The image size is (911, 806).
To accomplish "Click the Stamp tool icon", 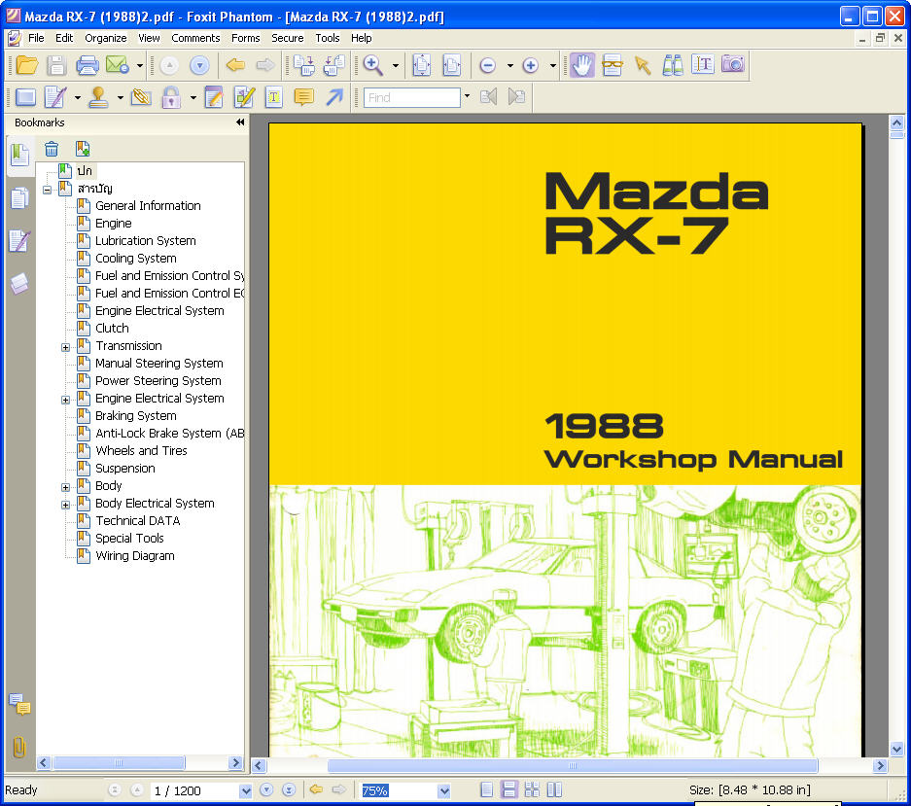I will click(x=98, y=97).
